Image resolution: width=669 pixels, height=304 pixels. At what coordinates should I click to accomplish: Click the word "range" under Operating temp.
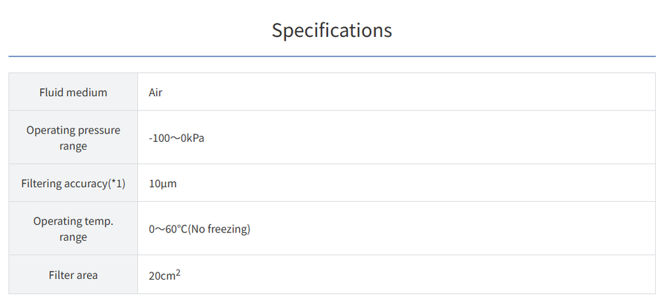73,237
